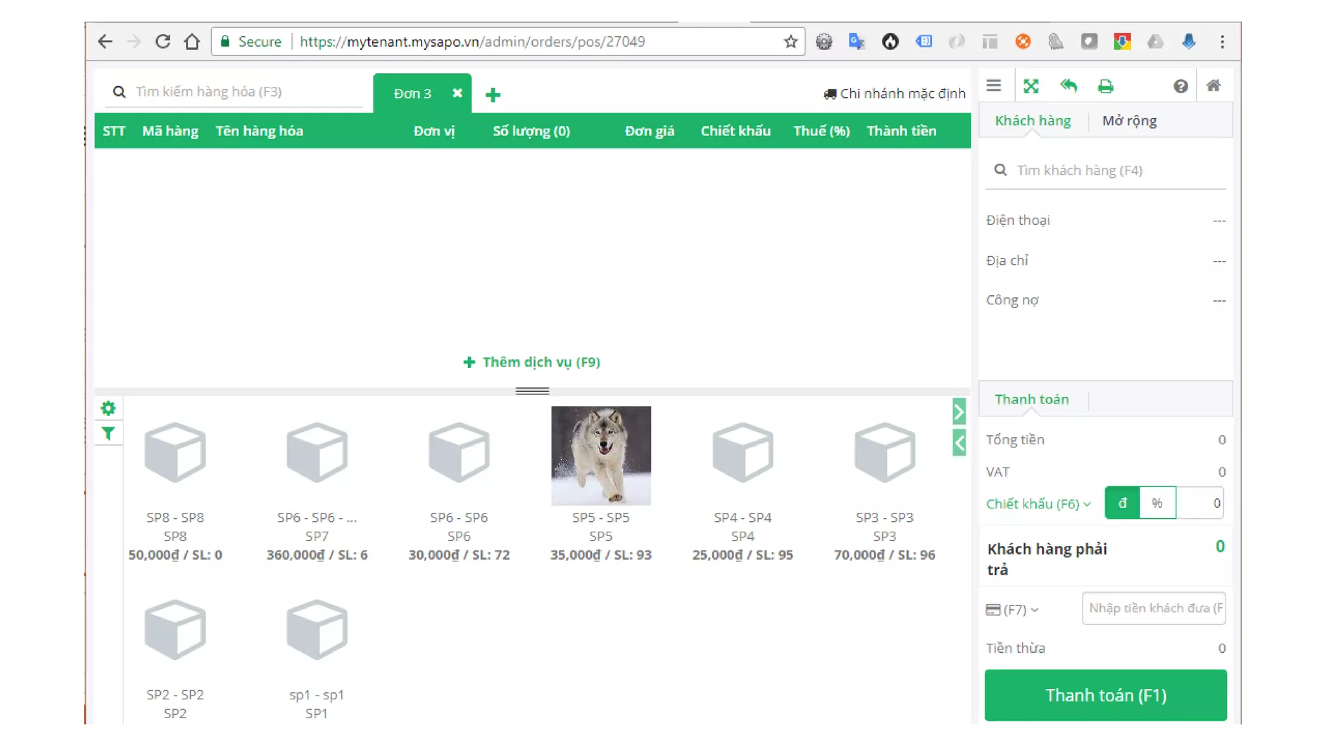Image resolution: width=1326 pixels, height=746 pixels.
Task: Click the green product filter funnel
Action: point(108,433)
